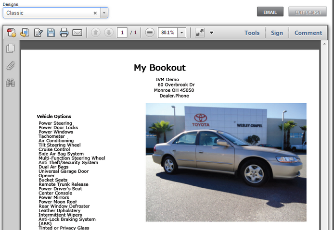Screen dimensions: 334x230
Task: Open the Comment pane
Action: point(308,33)
